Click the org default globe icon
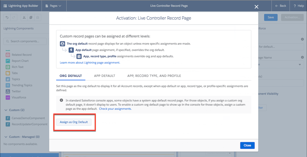 62,44
